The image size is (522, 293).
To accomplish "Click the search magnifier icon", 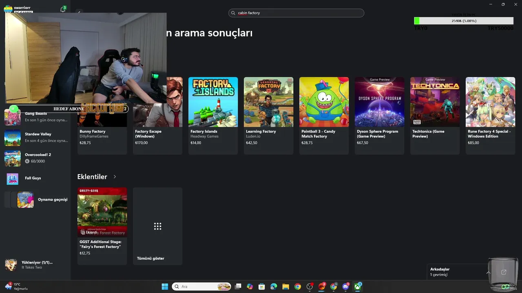I will (233, 13).
